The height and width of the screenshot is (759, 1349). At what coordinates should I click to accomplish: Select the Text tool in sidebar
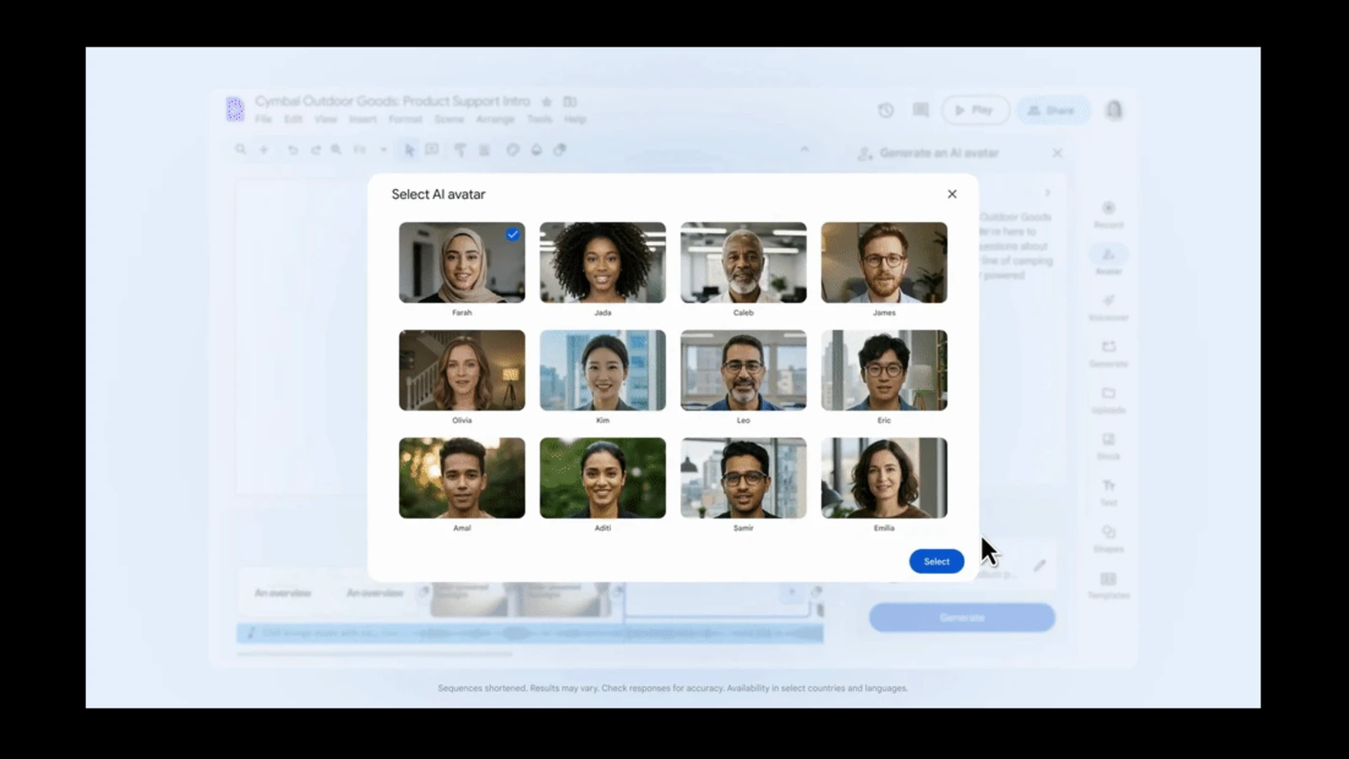[1108, 492]
